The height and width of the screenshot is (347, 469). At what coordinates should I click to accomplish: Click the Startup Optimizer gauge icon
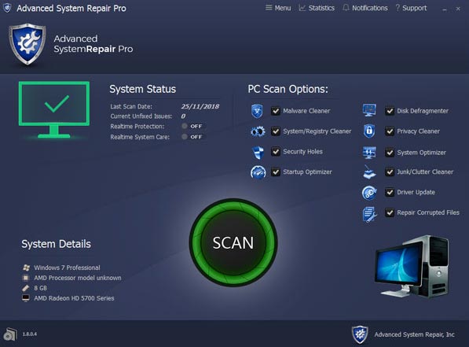[x=258, y=172]
